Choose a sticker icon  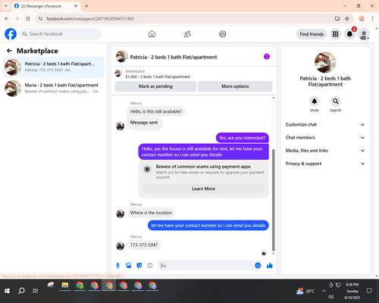[139, 265]
